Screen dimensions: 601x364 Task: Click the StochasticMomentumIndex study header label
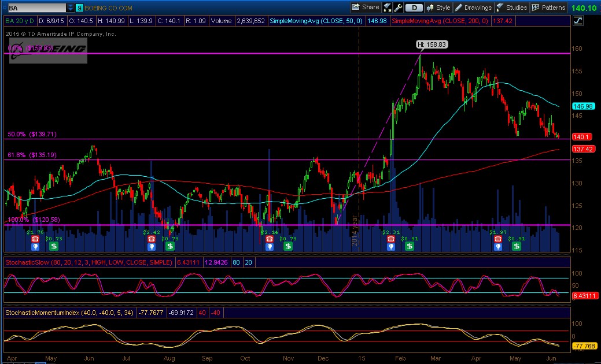[x=69, y=313]
